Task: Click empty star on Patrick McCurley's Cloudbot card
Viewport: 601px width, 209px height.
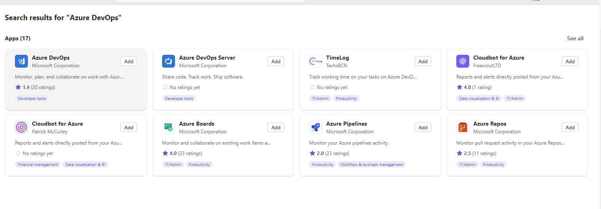Action: click(x=18, y=153)
